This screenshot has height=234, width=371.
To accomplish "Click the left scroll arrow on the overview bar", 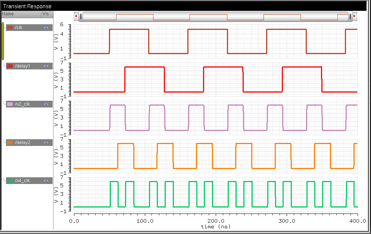I will (76, 16).
